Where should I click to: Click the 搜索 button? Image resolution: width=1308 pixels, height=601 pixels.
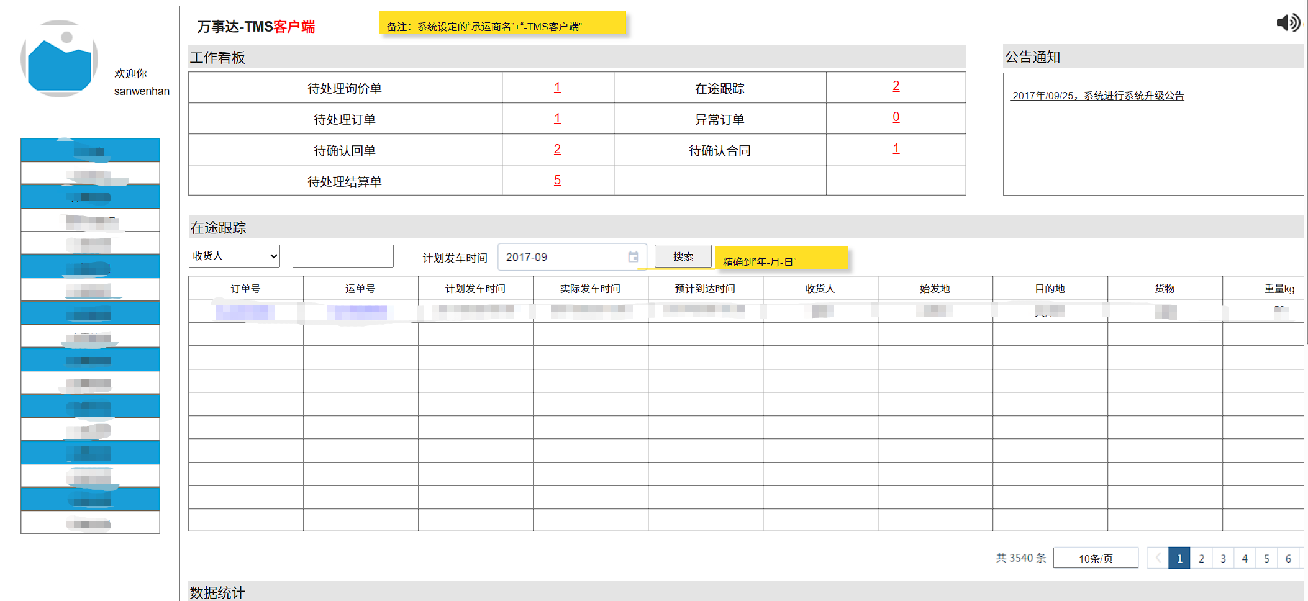[683, 256]
